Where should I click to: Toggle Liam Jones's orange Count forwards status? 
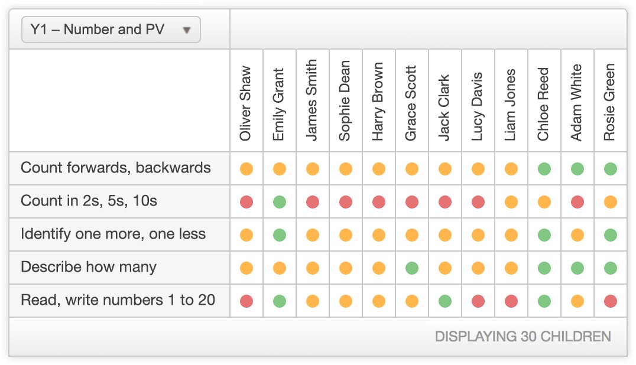pyautogui.click(x=511, y=168)
